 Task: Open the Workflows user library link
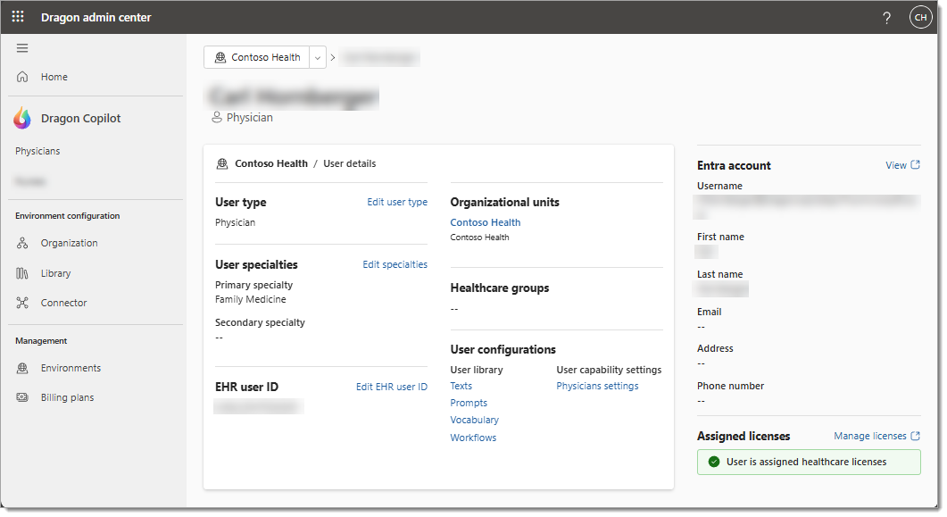473,438
